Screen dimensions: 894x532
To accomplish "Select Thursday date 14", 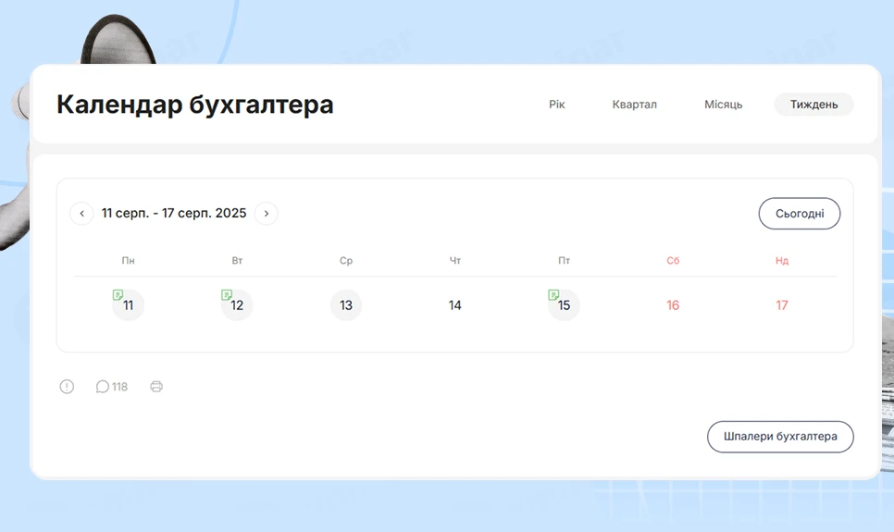I will click(455, 305).
